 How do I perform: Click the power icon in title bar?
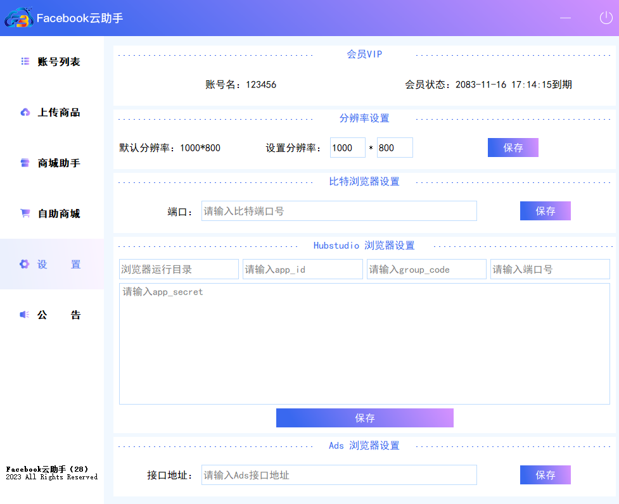pos(606,18)
